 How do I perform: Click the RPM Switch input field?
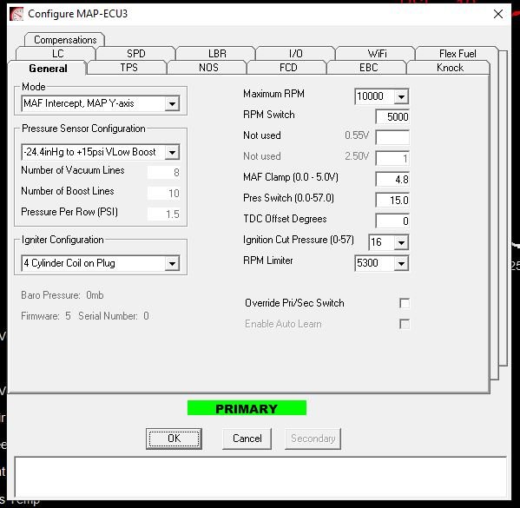(392, 117)
